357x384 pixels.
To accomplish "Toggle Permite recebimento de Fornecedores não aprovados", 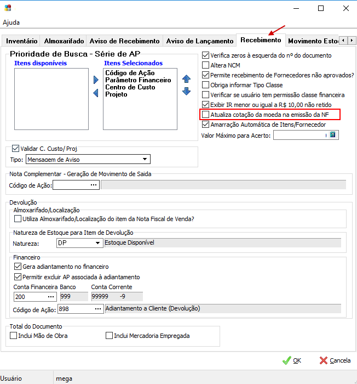I will click(206, 75).
